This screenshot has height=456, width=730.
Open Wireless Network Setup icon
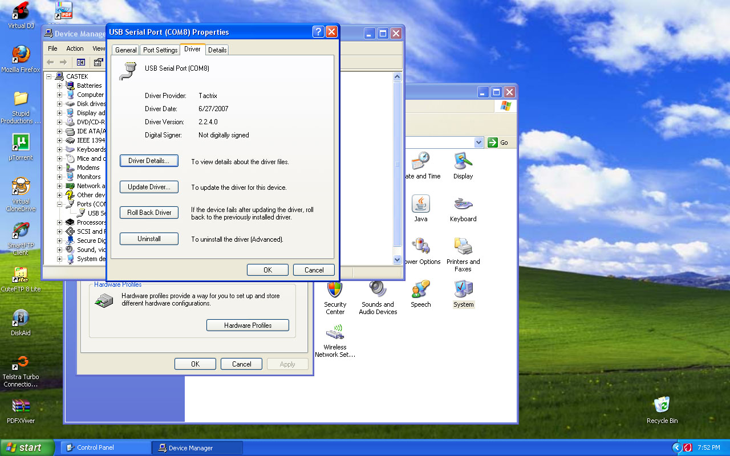(335, 333)
